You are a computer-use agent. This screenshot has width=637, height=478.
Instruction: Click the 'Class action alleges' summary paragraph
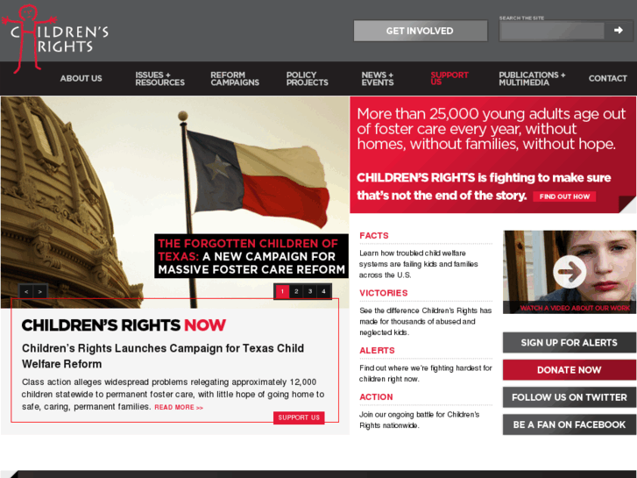coord(173,394)
